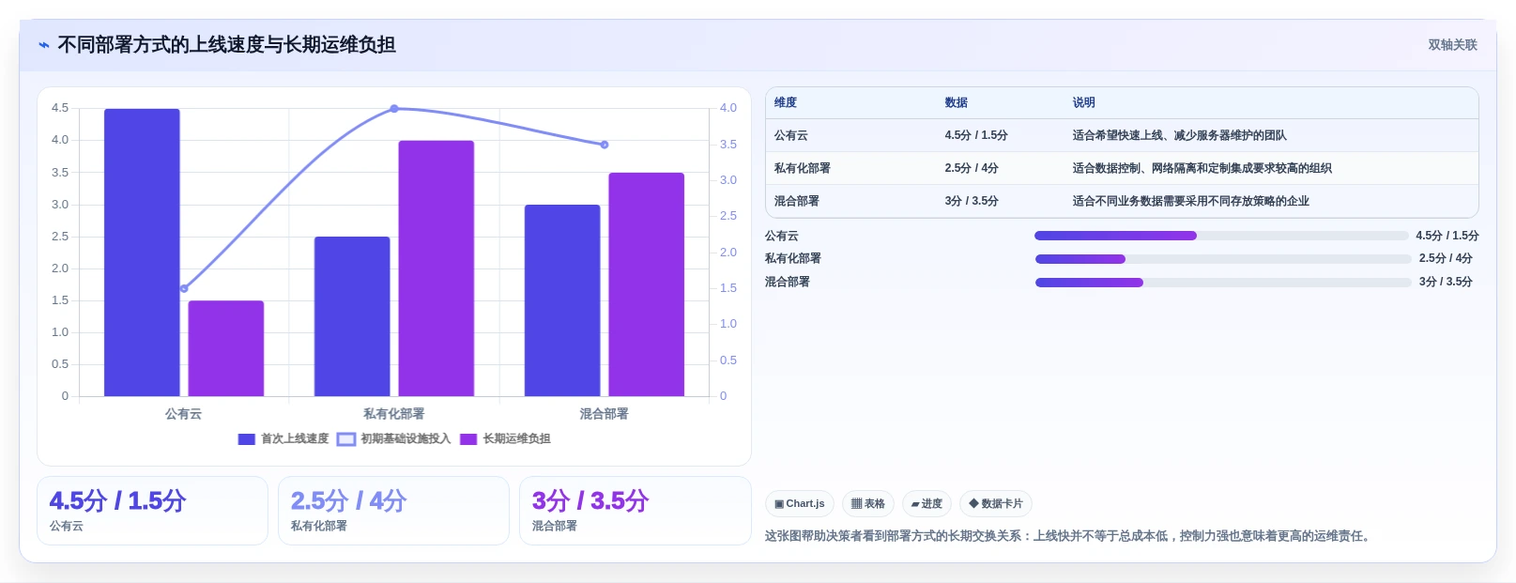Screen dimensions: 1516x583
Task: Click the 私有化部署 progress bar
Action: click(x=1223, y=259)
